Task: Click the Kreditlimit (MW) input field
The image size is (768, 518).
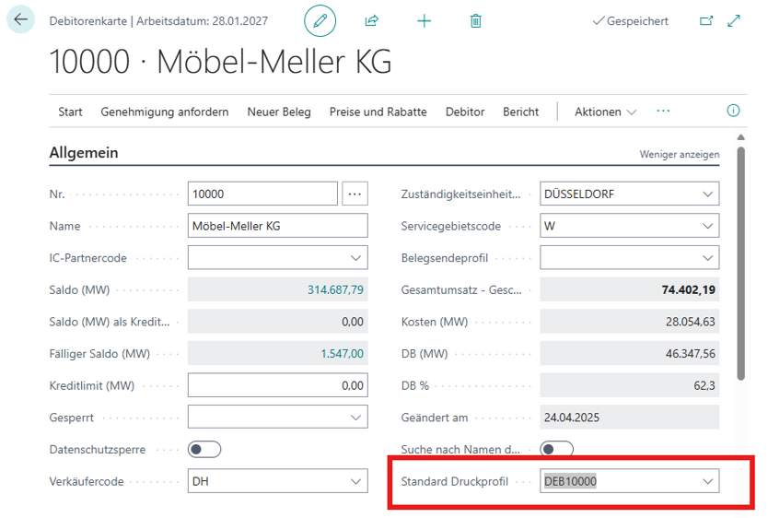Action: (277, 385)
